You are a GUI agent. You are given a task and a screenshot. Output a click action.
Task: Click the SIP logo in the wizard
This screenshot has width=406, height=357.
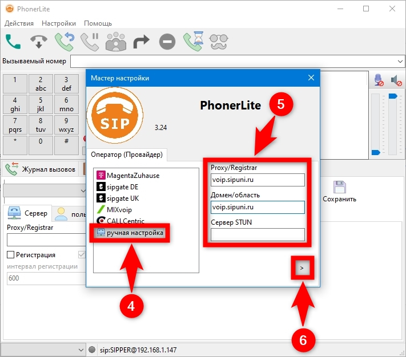pyautogui.click(x=115, y=115)
